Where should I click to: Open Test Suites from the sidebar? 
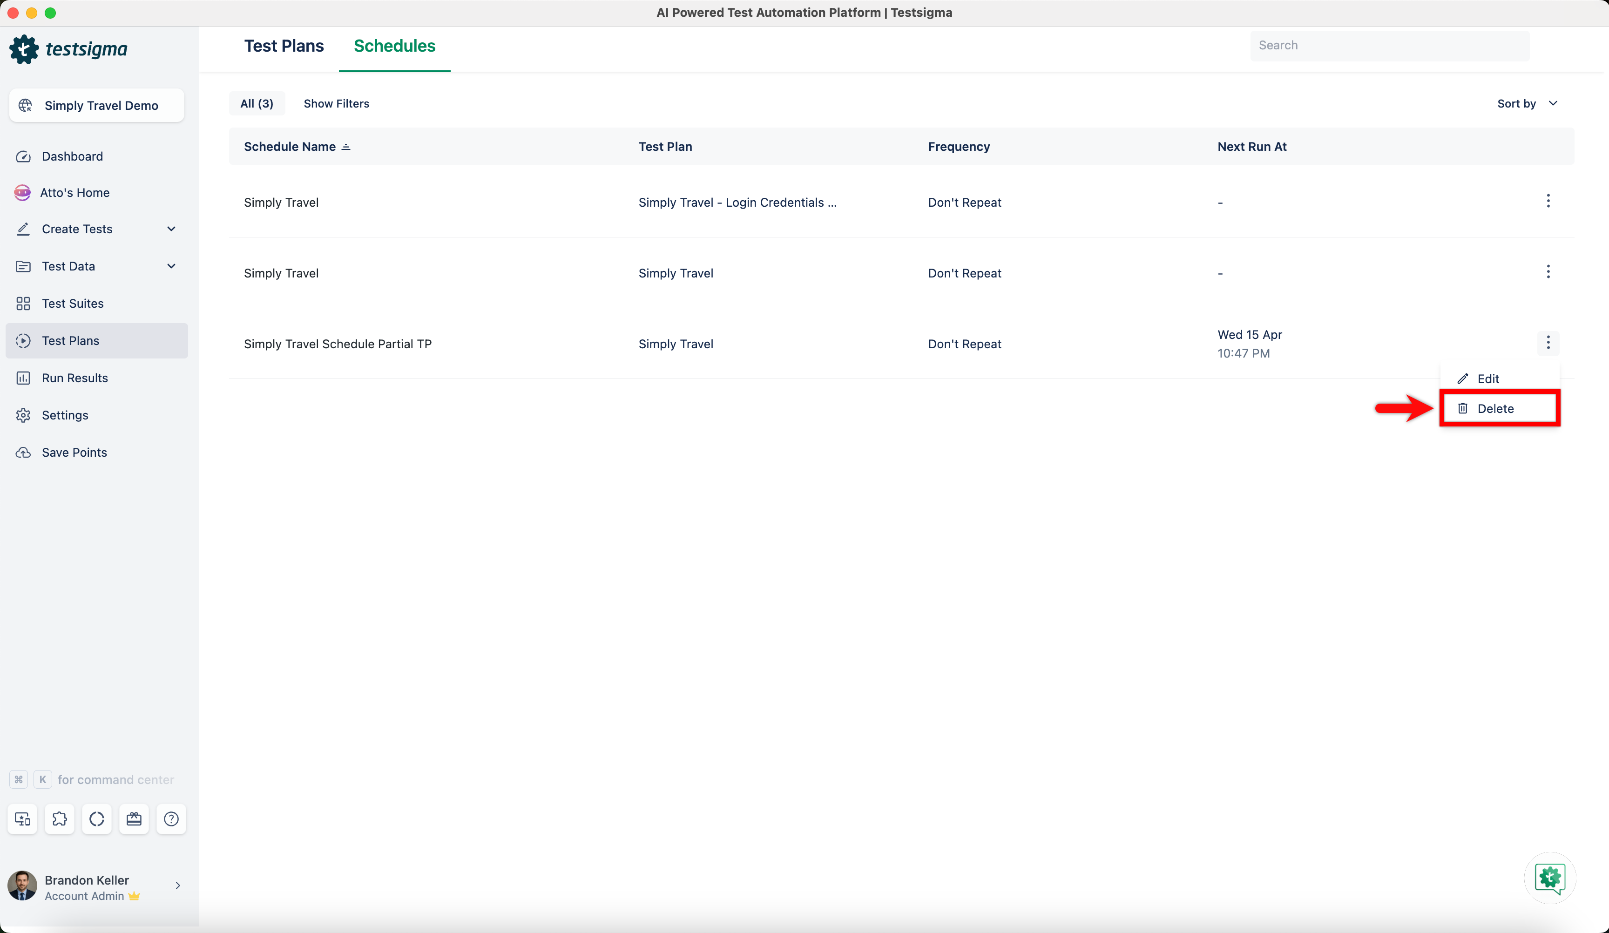point(97,304)
